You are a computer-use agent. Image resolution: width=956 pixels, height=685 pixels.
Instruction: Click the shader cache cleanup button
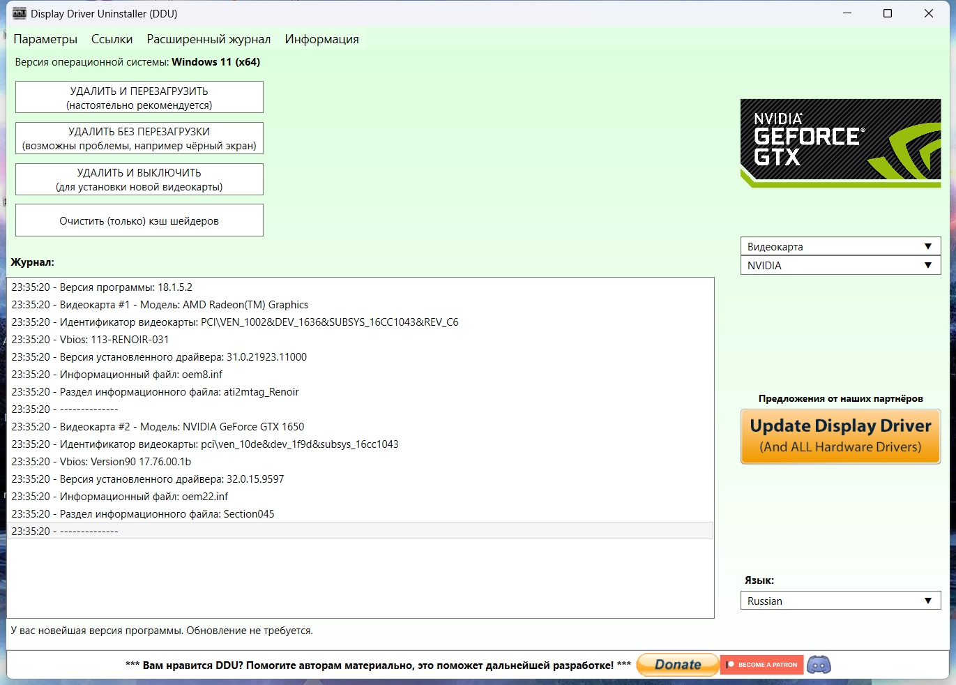click(x=139, y=220)
